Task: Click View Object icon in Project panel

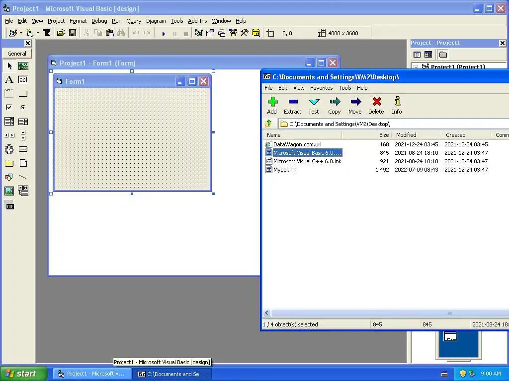Action: point(428,55)
